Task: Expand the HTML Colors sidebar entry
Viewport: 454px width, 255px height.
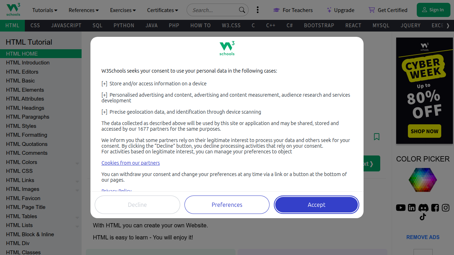Action: pyautogui.click(x=77, y=163)
